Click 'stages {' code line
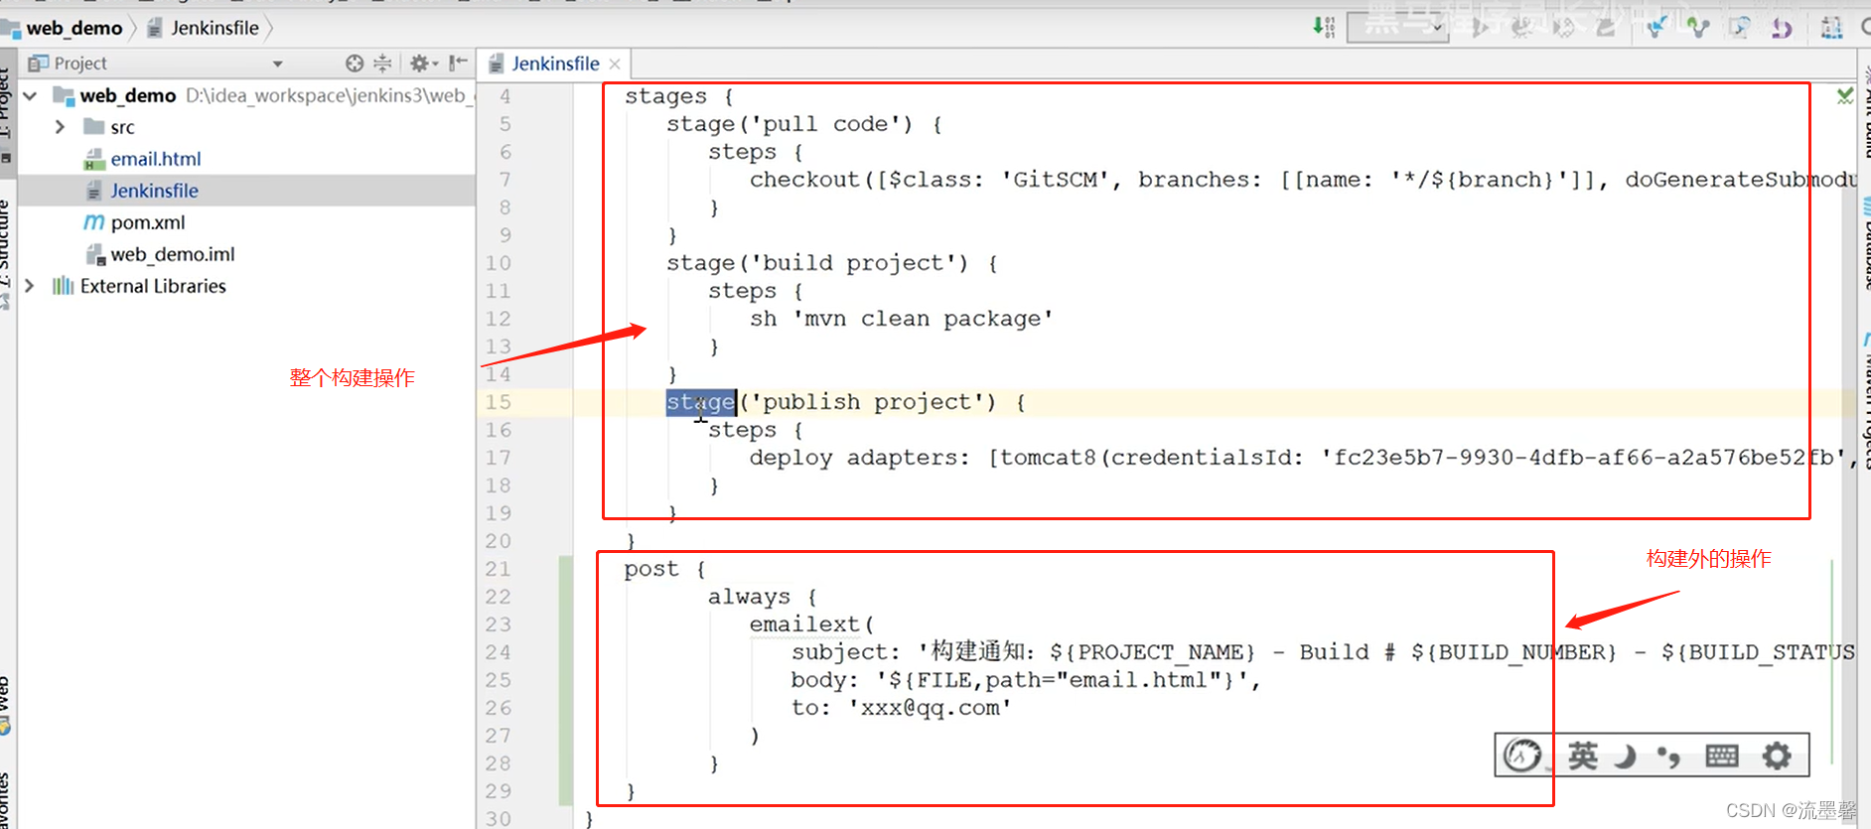The height and width of the screenshot is (829, 1871). coord(679,96)
